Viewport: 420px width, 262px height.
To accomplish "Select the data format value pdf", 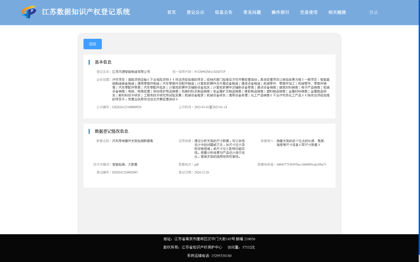I will click(x=197, y=165).
